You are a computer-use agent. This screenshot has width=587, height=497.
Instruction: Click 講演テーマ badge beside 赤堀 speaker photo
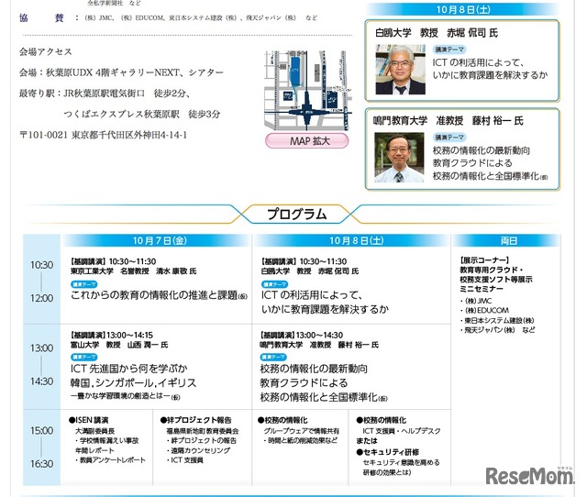point(449,49)
